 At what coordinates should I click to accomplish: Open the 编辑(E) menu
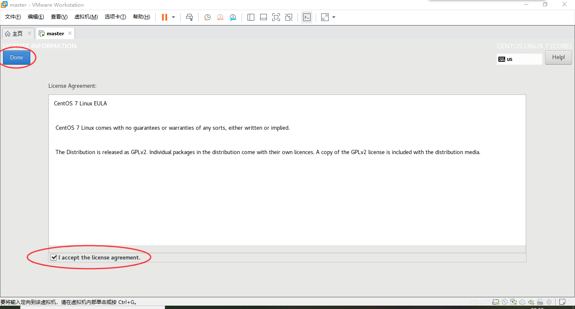[x=36, y=17]
